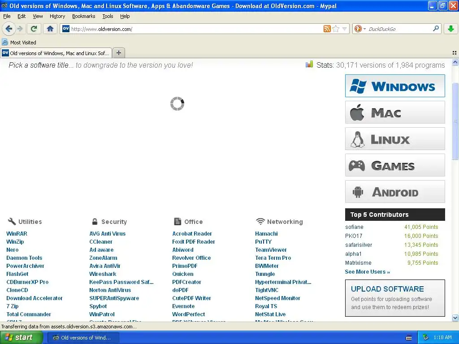Open the Help menu
Viewport: 459px width, 344px height.
125,16
